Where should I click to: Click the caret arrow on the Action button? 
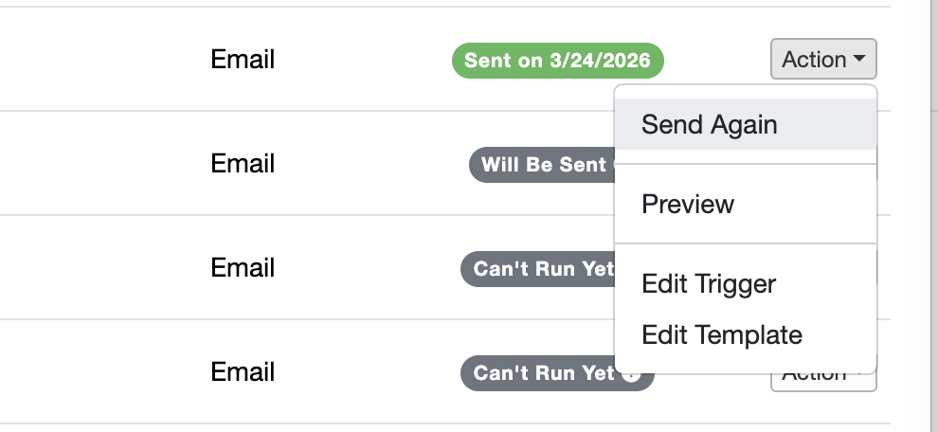coord(859,60)
